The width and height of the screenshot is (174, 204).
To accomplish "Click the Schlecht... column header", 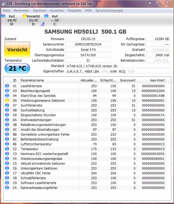I will point(108,80).
